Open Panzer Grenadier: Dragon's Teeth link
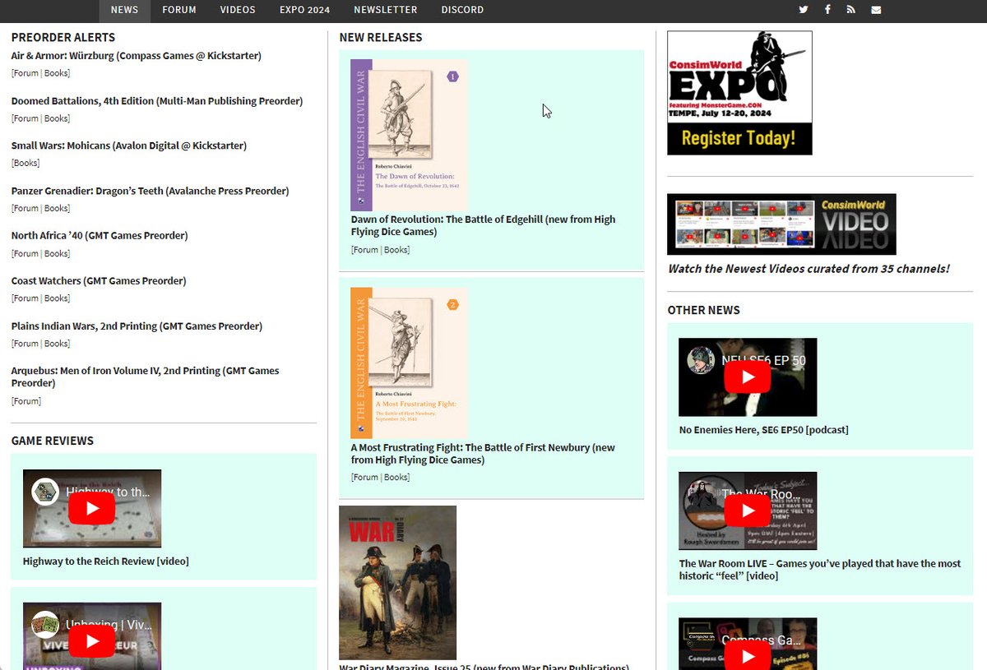The image size is (987, 670). point(150,191)
